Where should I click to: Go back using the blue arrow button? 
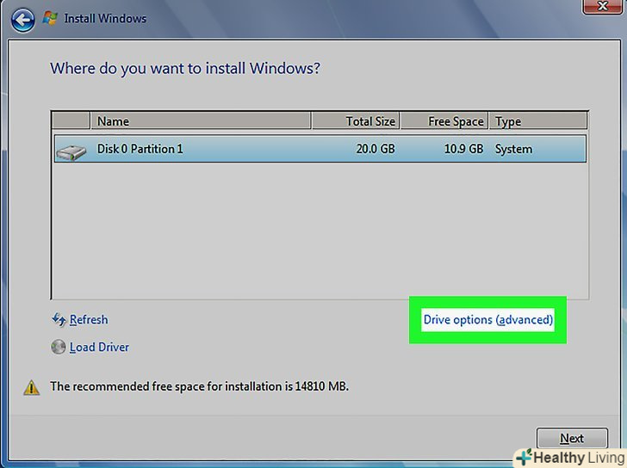coord(22,20)
